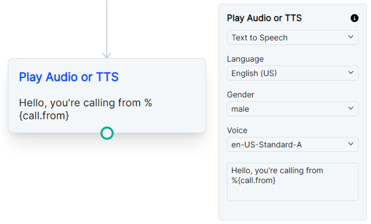This screenshot has width=371, height=224.
Task: Click the Language field label
Action: (245, 59)
